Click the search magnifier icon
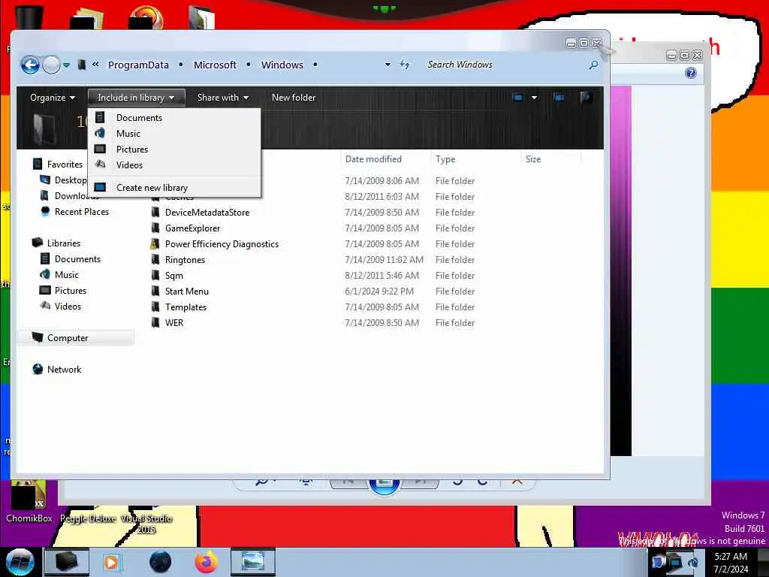The height and width of the screenshot is (577, 769). pos(593,65)
